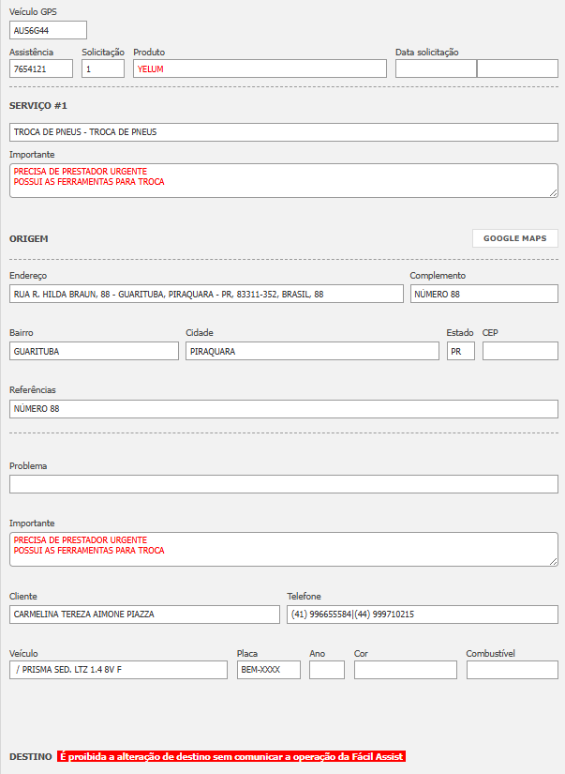Select the Telefone field

coord(422,615)
